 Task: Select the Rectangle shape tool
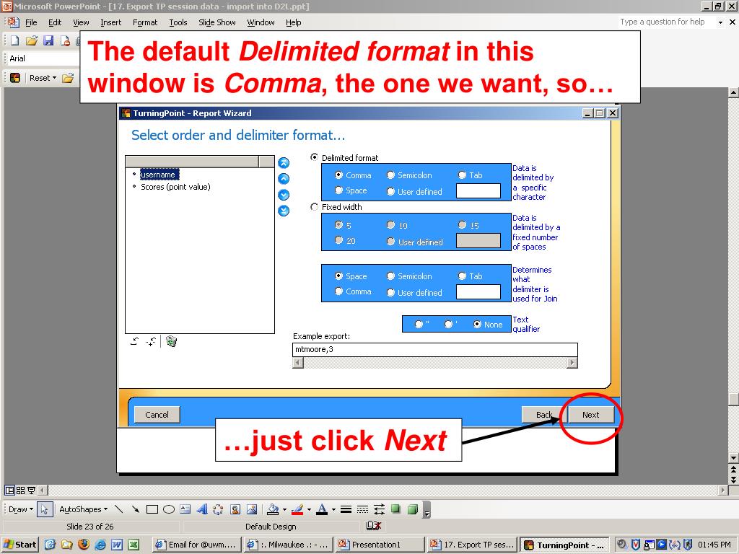(152, 509)
